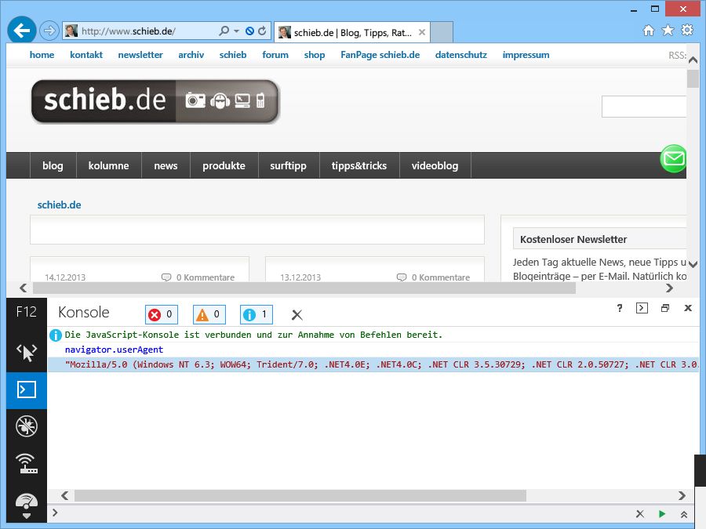Click the blue 'schieb.de' breadcrumb link

[59, 205]
